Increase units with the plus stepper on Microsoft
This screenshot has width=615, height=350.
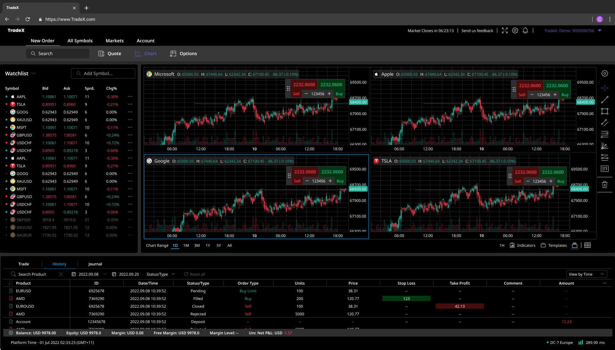pyautogui.click(x=329, y=94)
